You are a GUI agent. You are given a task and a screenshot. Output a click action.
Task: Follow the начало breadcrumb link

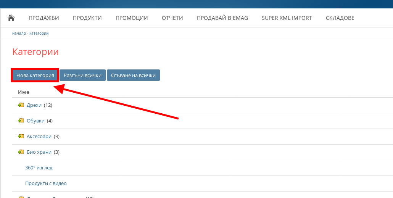[19, 33]
